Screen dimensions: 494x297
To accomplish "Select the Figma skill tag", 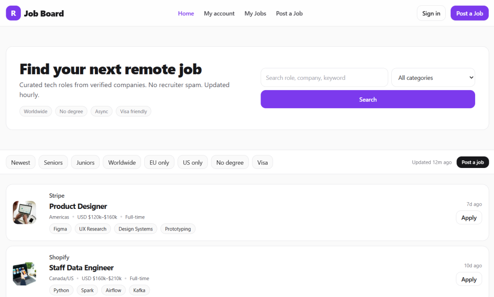I will tap(60, 229).
